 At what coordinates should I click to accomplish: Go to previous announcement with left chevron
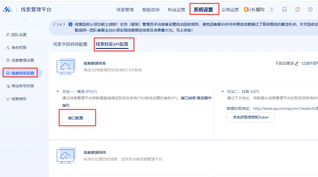click(x=54, y=24)
